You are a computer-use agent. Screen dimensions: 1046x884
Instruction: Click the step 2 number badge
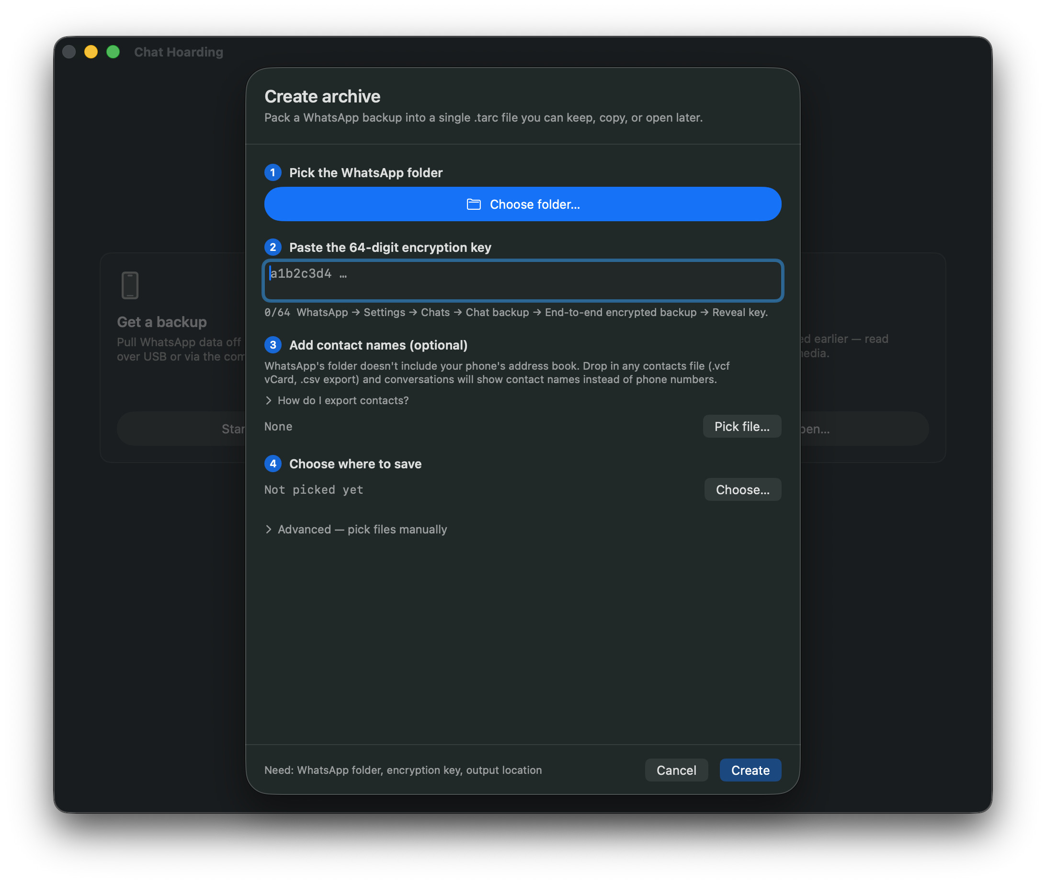tap(273, 247)
